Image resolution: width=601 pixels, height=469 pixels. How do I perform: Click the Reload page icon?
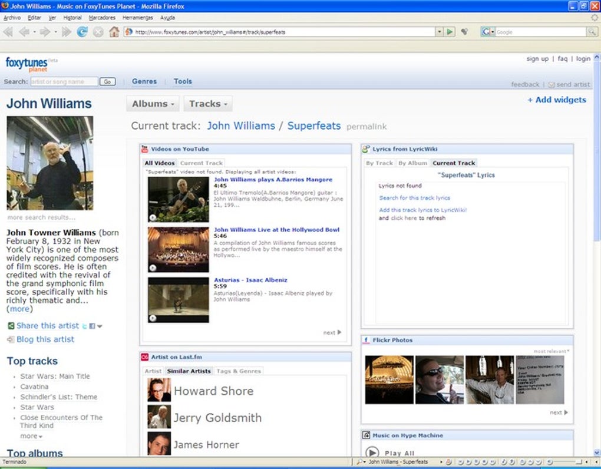coord(82,32)
